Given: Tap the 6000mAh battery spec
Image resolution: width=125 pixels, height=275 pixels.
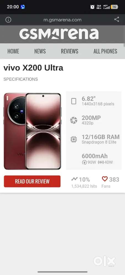Looking at the screenshot, I should click(x=95, y=156).
